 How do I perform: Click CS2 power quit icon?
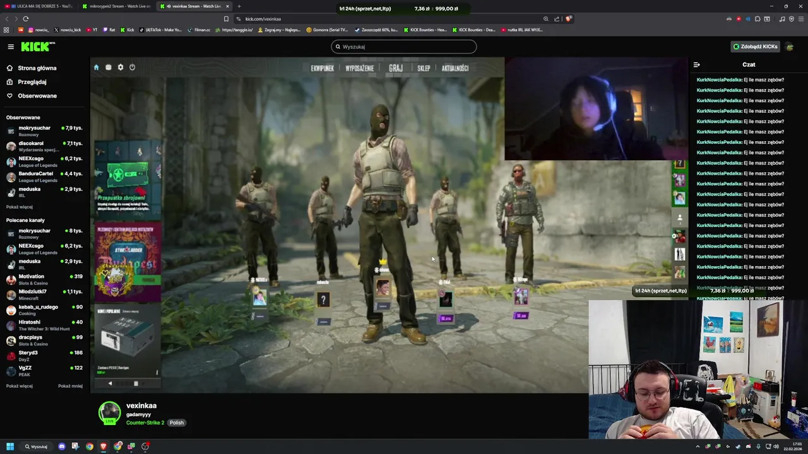pyautogui.click(x=133, y=67)
